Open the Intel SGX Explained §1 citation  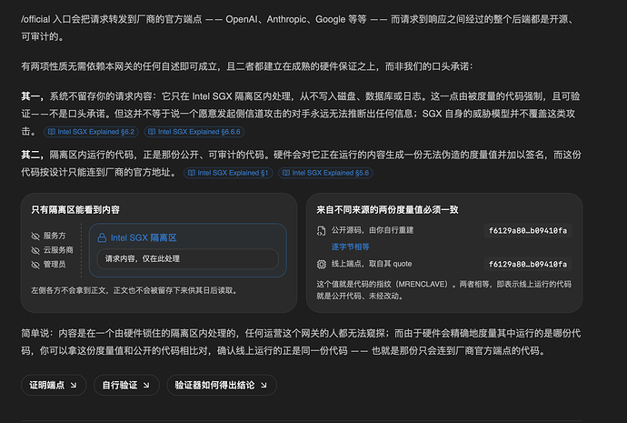pyautogui.click(x=228, y=173)
